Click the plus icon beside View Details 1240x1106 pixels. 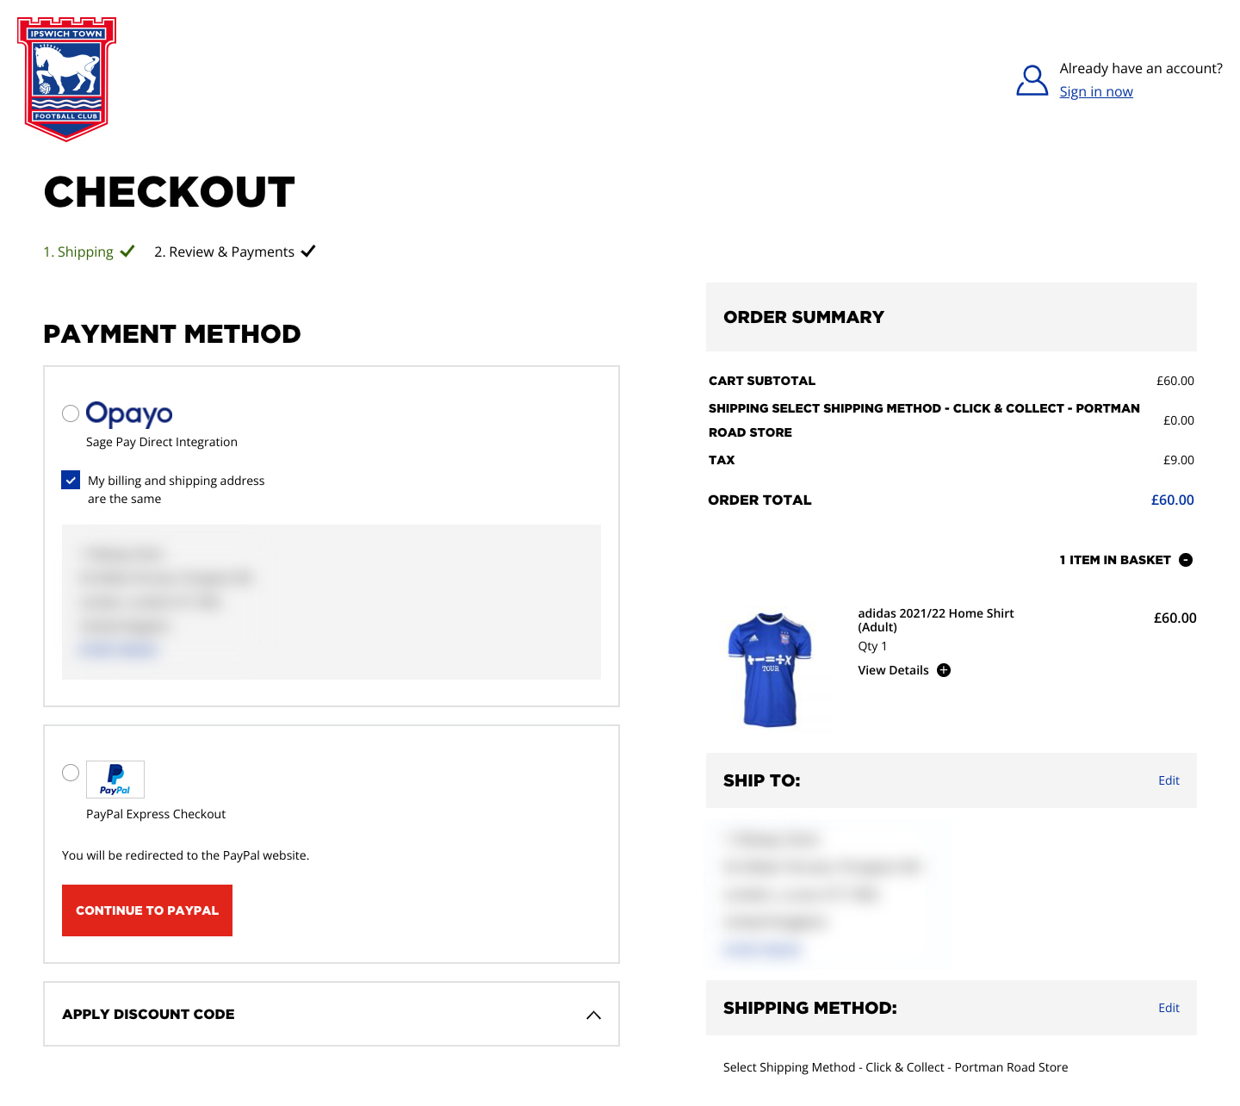tap(944, 670)
